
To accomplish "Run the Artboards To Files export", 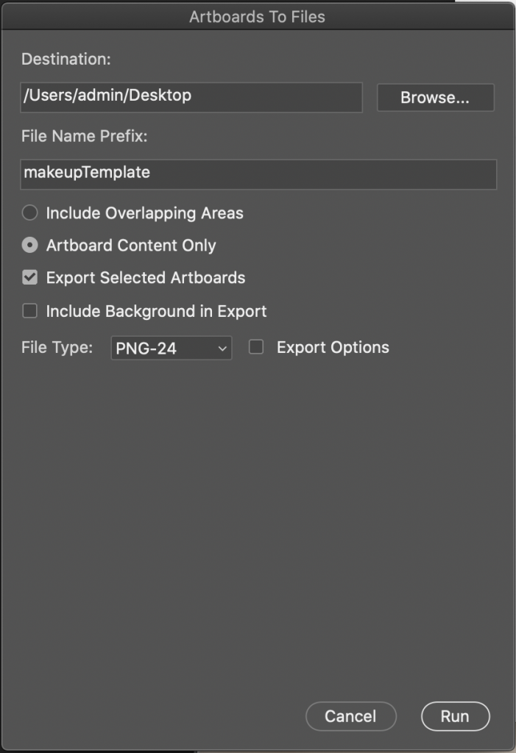I will pos(455,716).
